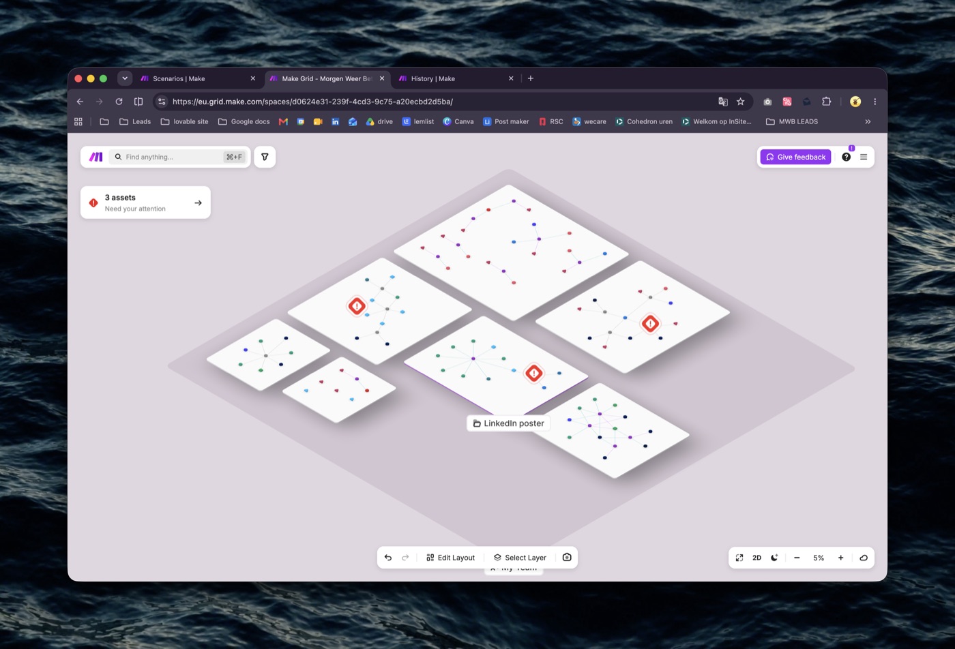
Task: Open the Canva bookmark
Action: pyautogui.click(x=458, y=121)
